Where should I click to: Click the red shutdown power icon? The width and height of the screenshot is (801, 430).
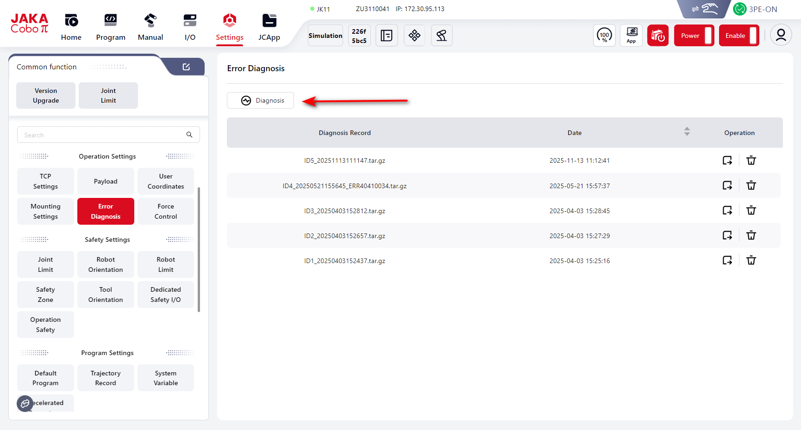tap(657, 36)
